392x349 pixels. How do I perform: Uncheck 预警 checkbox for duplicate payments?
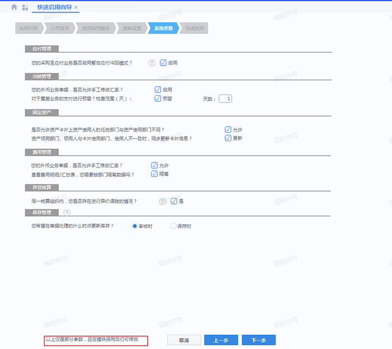158,99
